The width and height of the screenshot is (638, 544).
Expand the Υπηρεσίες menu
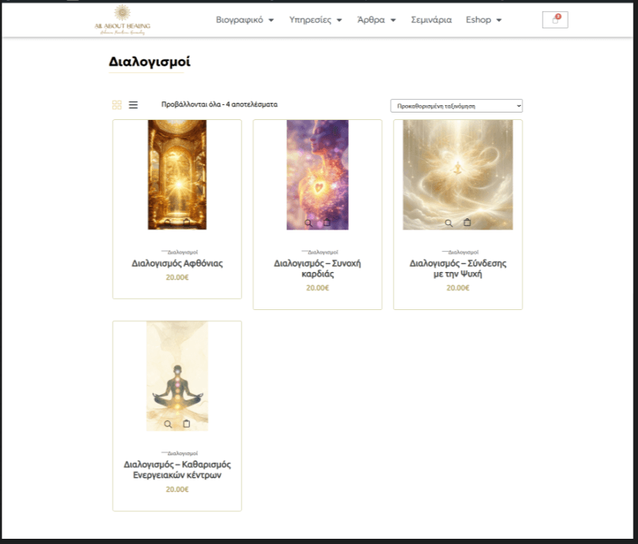(x=315, y=20)
